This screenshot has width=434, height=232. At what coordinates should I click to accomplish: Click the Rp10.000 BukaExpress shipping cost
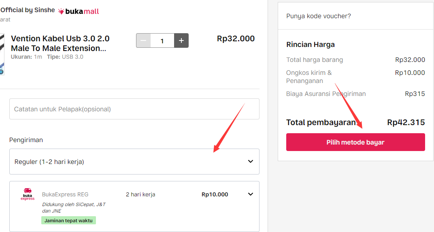[215, 194]
